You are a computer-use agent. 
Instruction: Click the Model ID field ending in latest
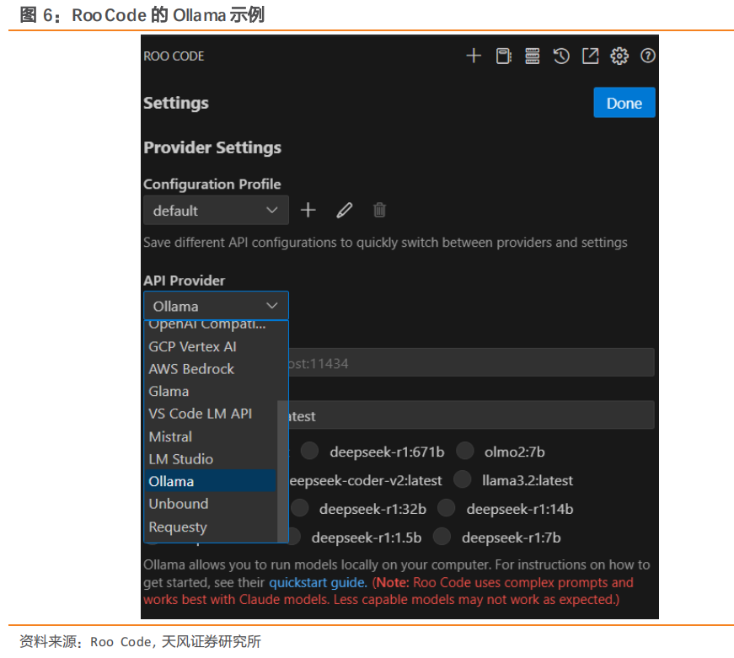[x=471, y=415]
